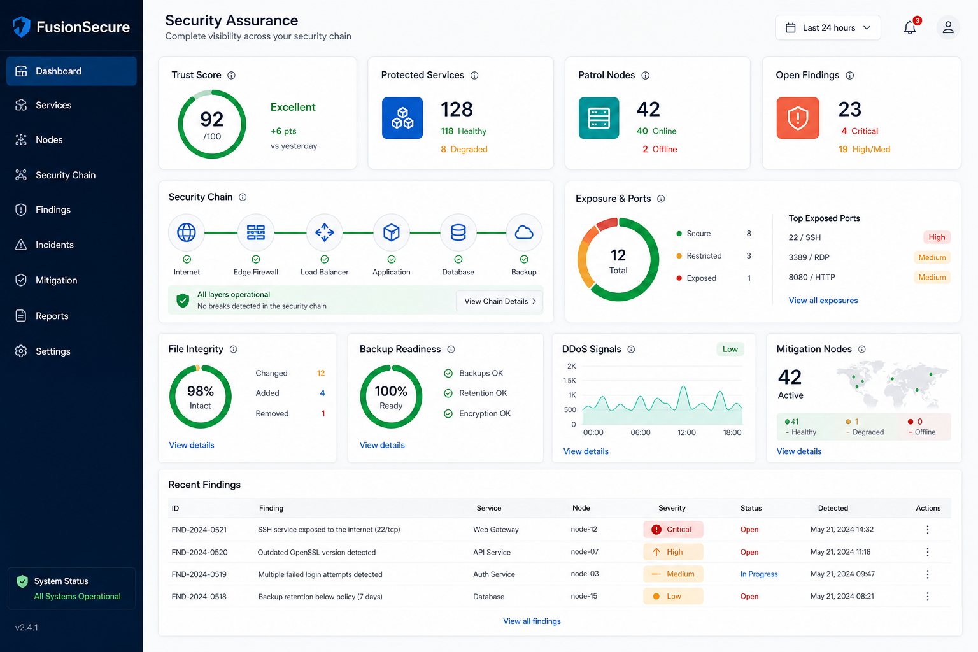The height and width of the screenshot is (652, 978).
Task: Select the Load Balancer chain node
Action: (325, 232)
